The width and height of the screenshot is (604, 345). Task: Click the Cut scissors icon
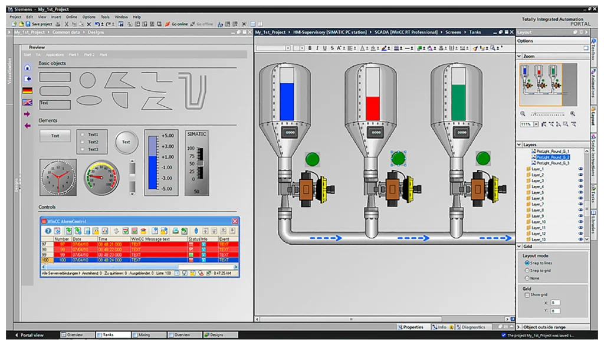pos(67,24)
